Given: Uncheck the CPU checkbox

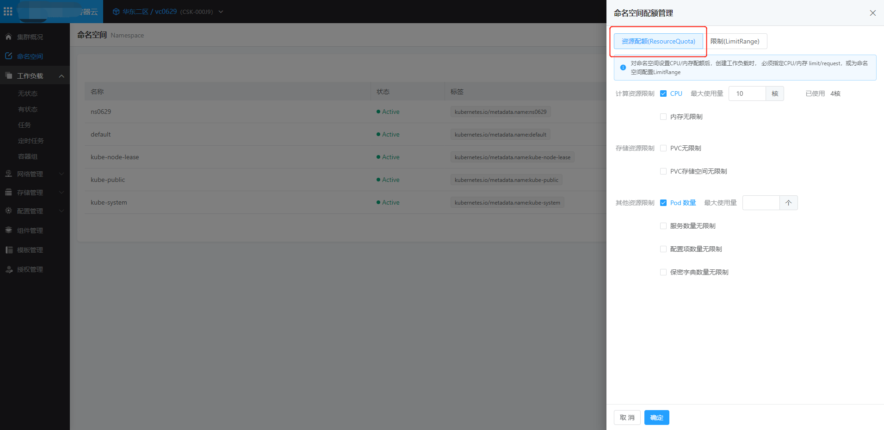Looking at the screenshot, I should pos(663,93).
